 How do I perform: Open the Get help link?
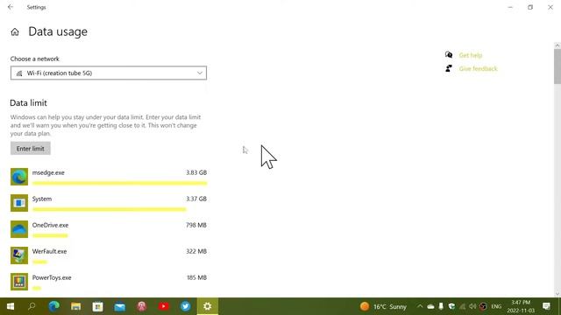click(x=471, y=55)
